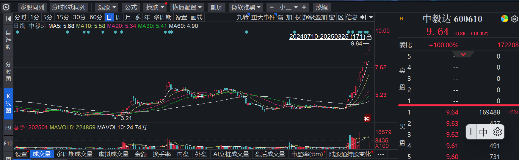519x160 pixels.
Task: Open the 微软雅黑 font dropdown
Action: point(246,7)
